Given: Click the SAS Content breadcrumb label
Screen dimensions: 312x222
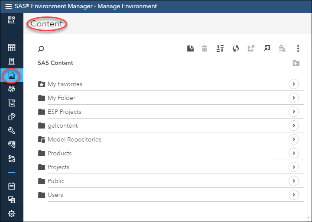Looking at the screenshot, I should 55,63.
